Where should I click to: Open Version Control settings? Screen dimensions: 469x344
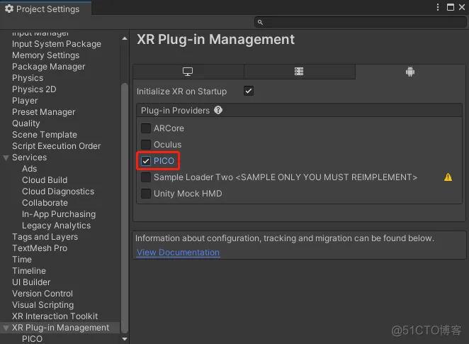(x=43, y=294)
